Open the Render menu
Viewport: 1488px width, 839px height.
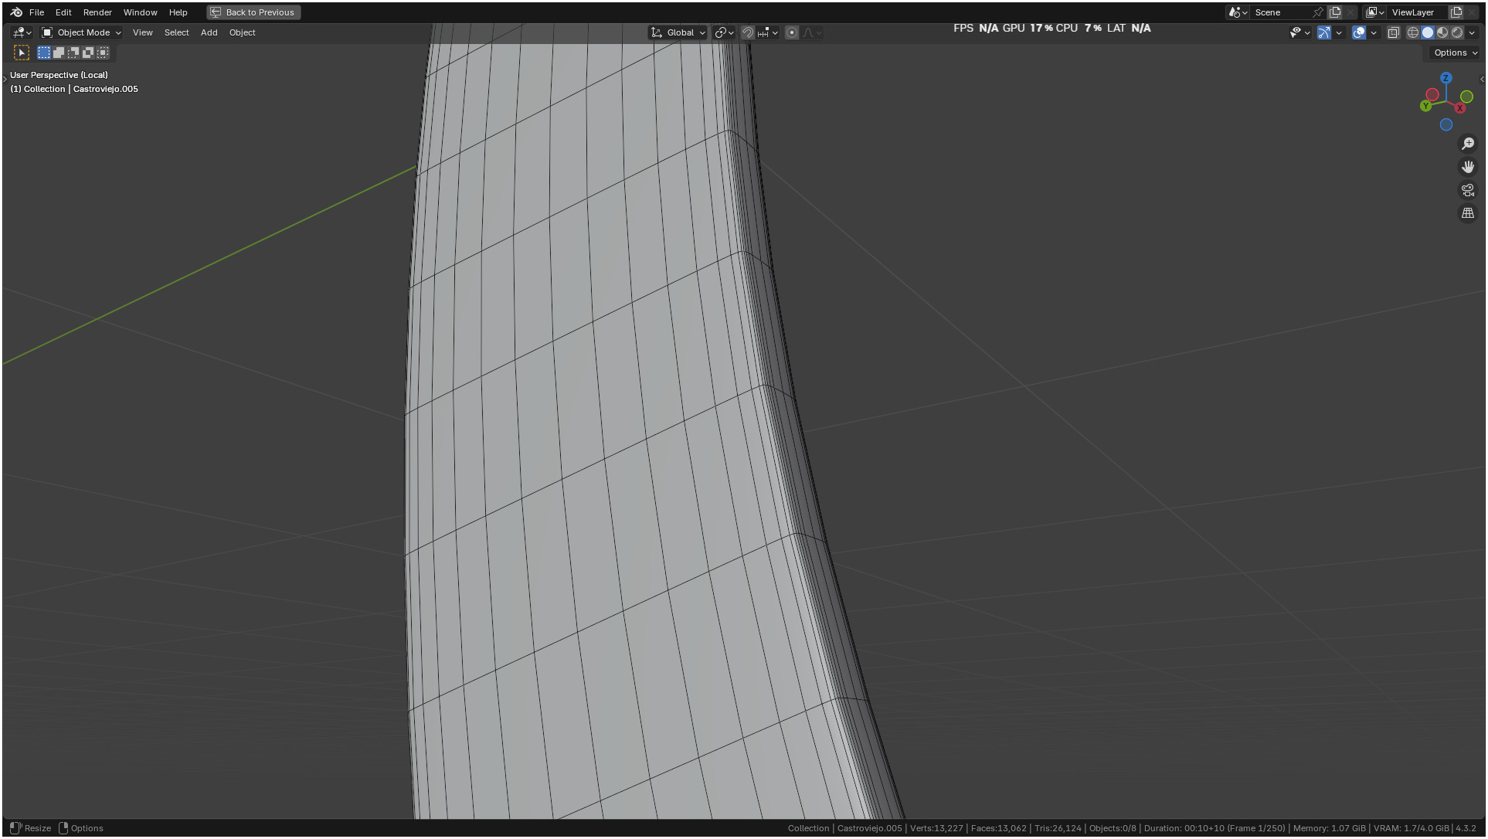tap(97, 12)
